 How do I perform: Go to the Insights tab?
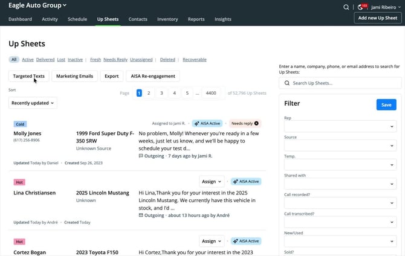(x=223, y=19)
